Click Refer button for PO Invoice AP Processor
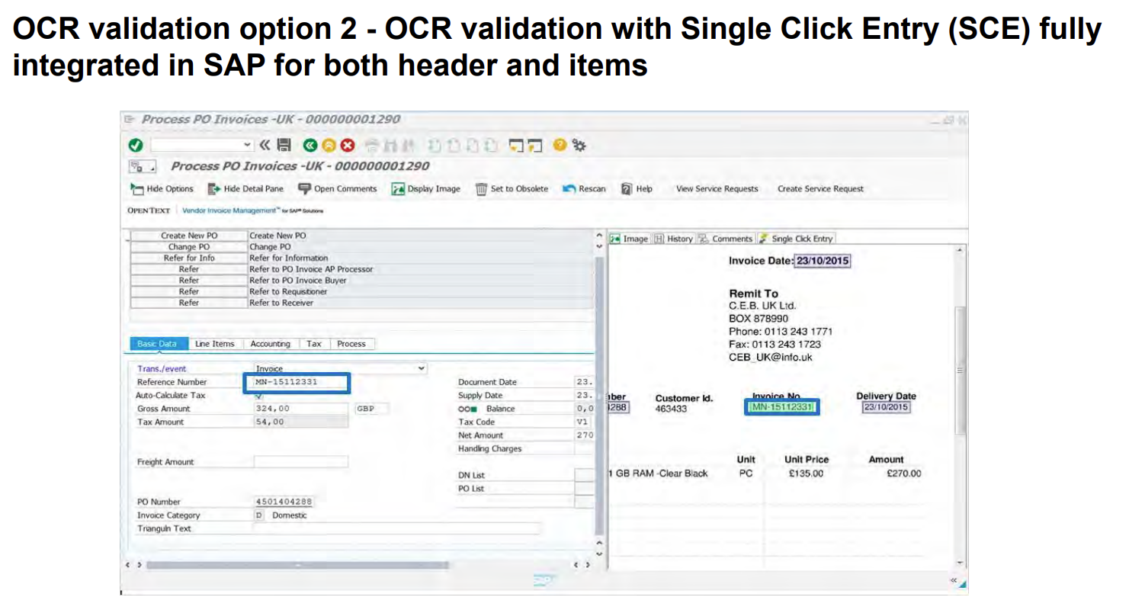Screen dimensions: 1129x597 click(x=189, y=269)
